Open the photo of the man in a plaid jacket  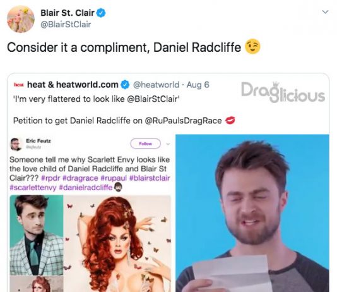[x=37, y=235]
